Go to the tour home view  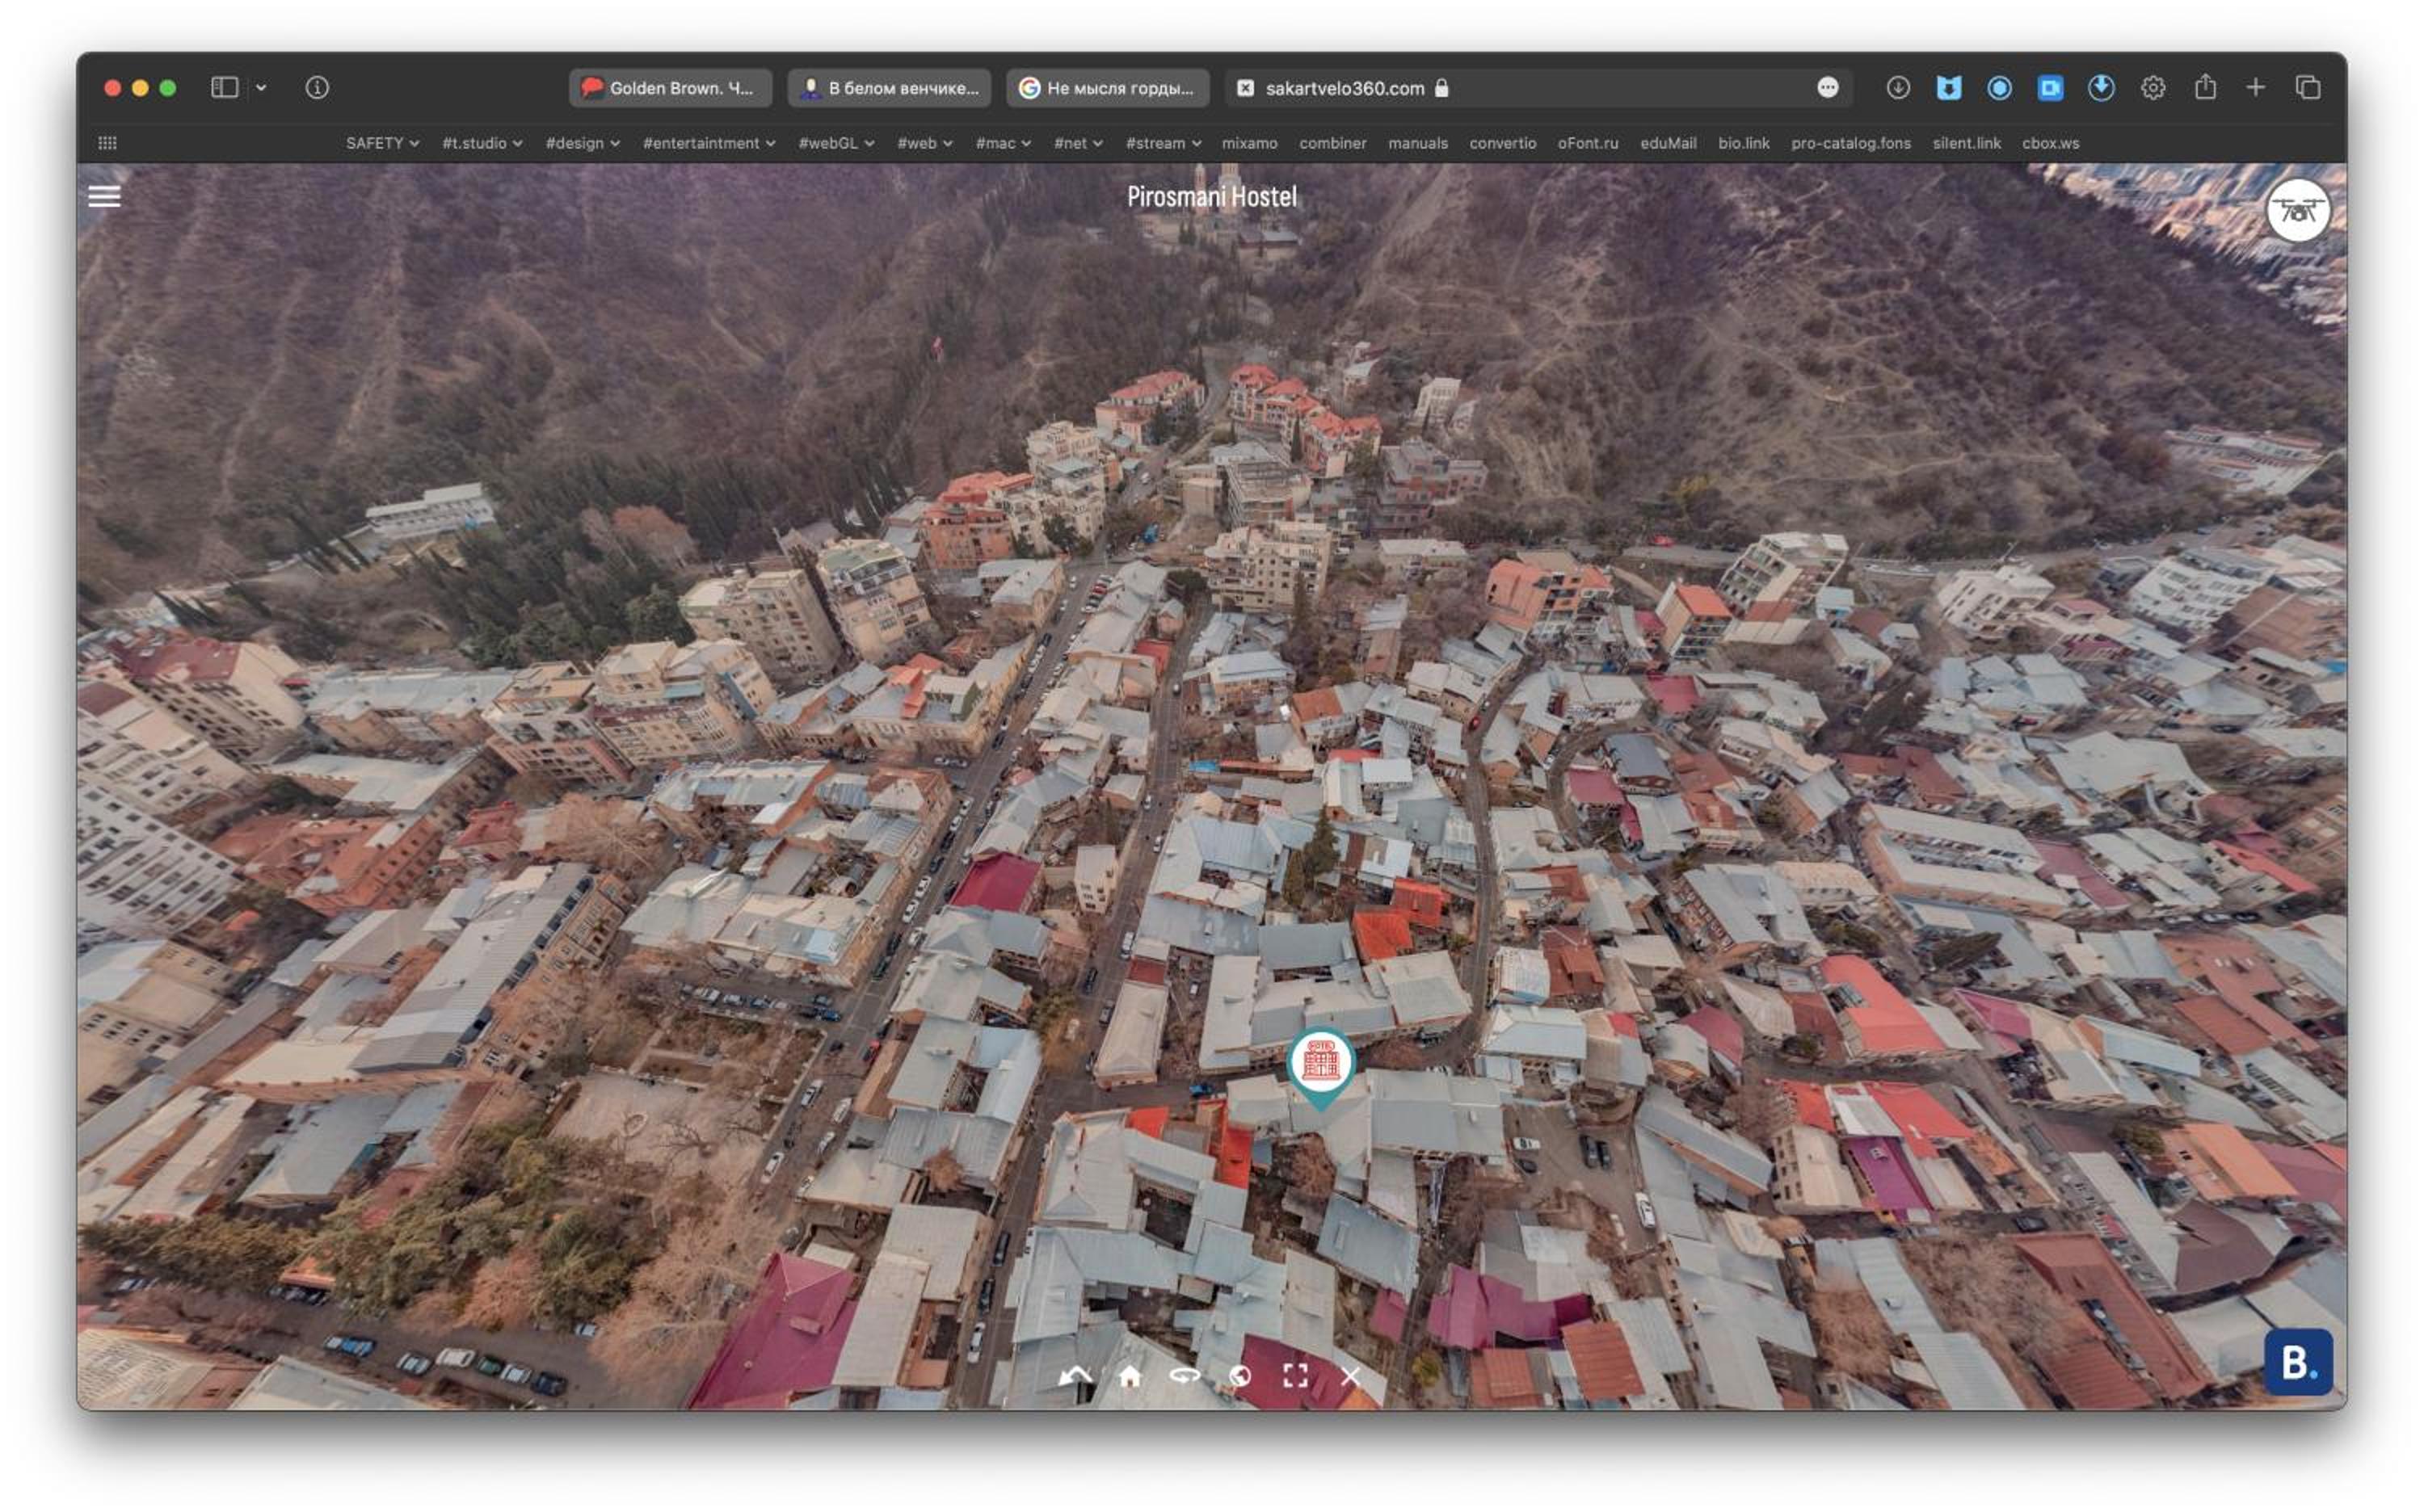(1130, 1376)
